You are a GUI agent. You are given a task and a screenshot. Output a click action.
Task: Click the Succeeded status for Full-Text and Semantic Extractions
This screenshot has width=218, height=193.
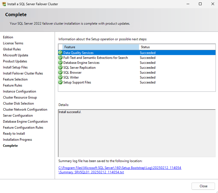(147, 58)
